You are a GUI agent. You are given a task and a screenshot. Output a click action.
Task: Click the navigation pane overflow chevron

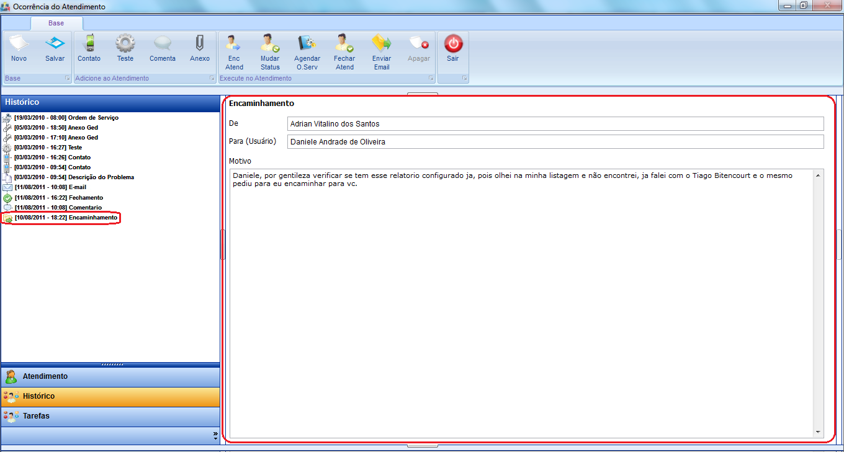[x=215, y=435]
